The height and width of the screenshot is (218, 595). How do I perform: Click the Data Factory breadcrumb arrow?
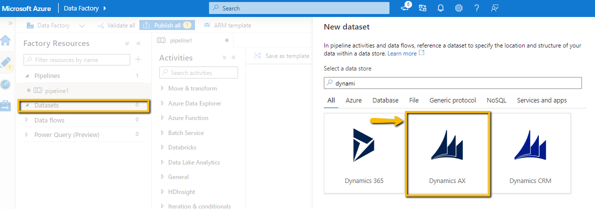coord(105,8)
